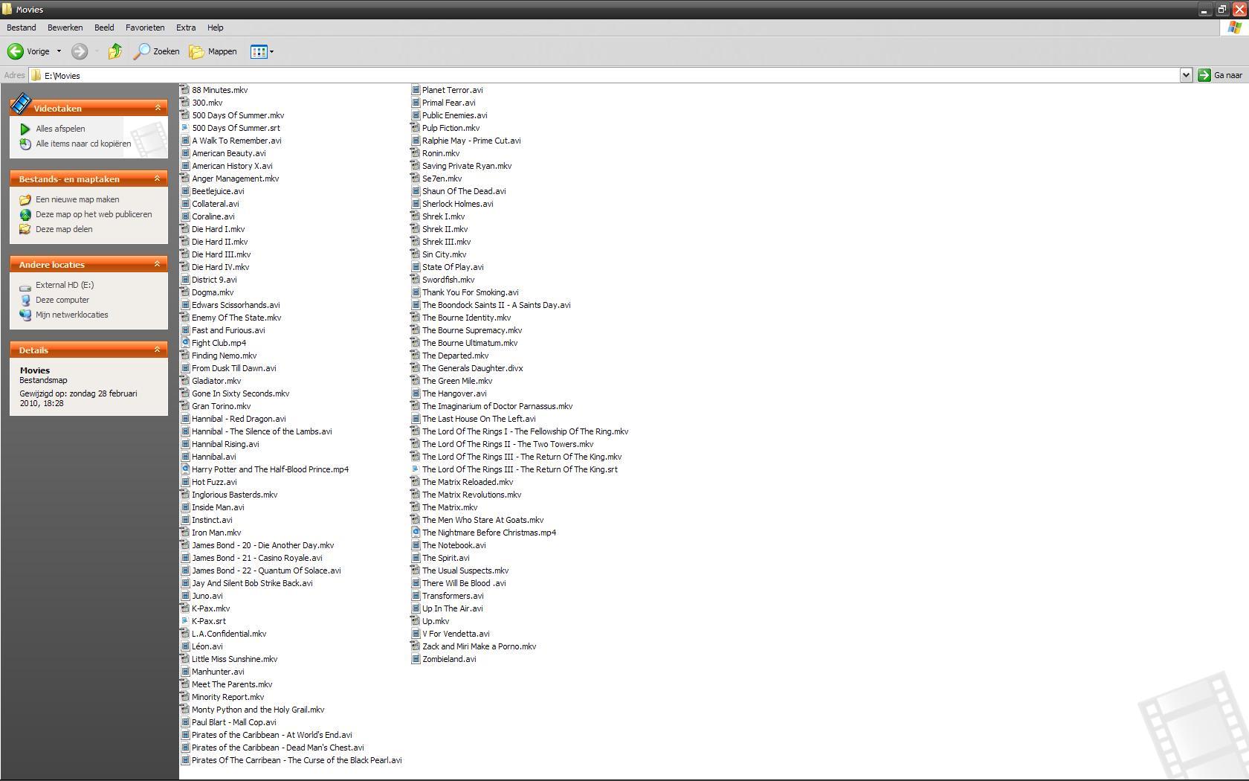Open the Extra menu
Image resolution: width=1249 pixels, height=781 pixels.
tap(186, 28)
